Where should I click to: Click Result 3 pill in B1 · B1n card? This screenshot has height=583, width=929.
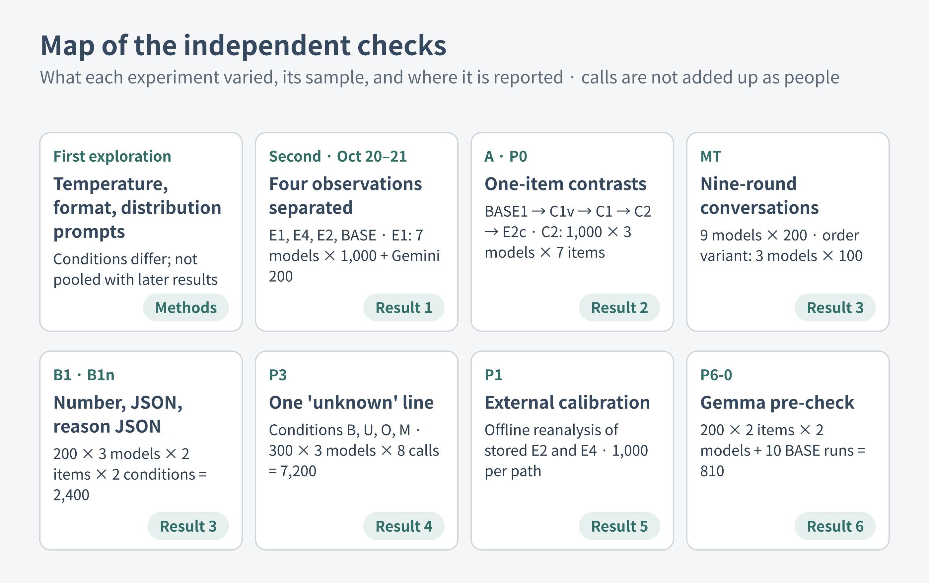(x=188, y=526)
